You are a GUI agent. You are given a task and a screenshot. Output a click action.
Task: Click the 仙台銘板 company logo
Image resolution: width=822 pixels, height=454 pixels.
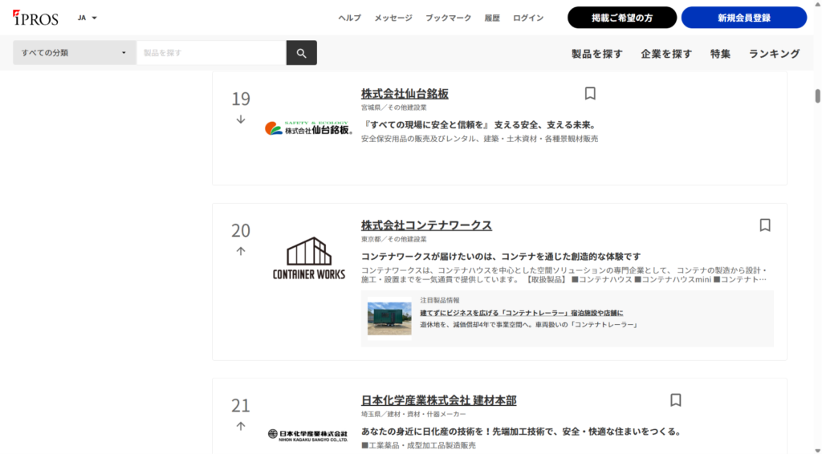pyautogui.click(x=309, y=128)
